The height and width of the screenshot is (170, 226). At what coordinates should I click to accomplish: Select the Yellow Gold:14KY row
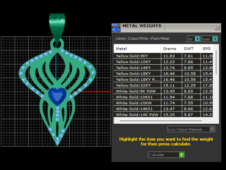(163, 68)
